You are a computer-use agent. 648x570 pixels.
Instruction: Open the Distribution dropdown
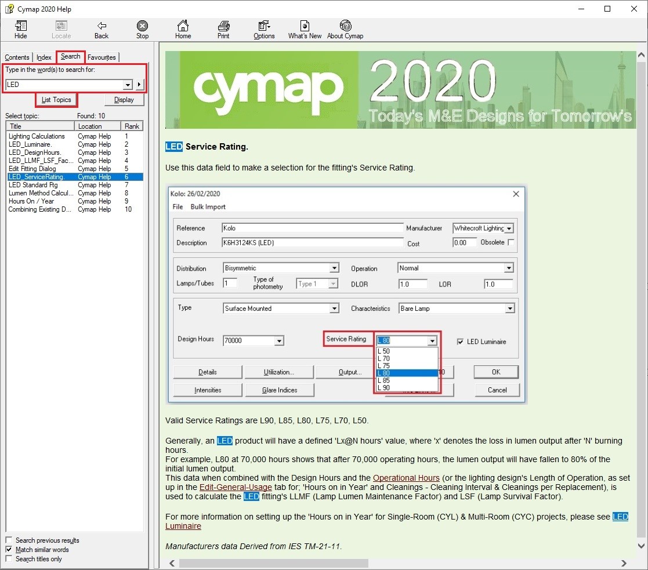334,268
